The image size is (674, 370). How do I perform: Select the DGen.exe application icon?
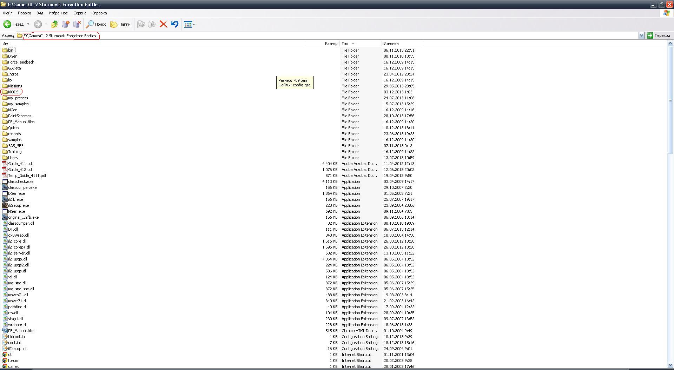[5, 193]
